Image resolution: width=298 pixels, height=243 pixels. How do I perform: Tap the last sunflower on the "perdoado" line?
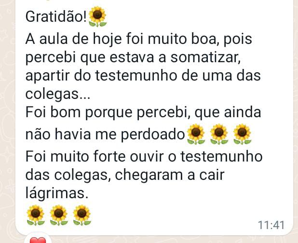[x=243, y=134]
